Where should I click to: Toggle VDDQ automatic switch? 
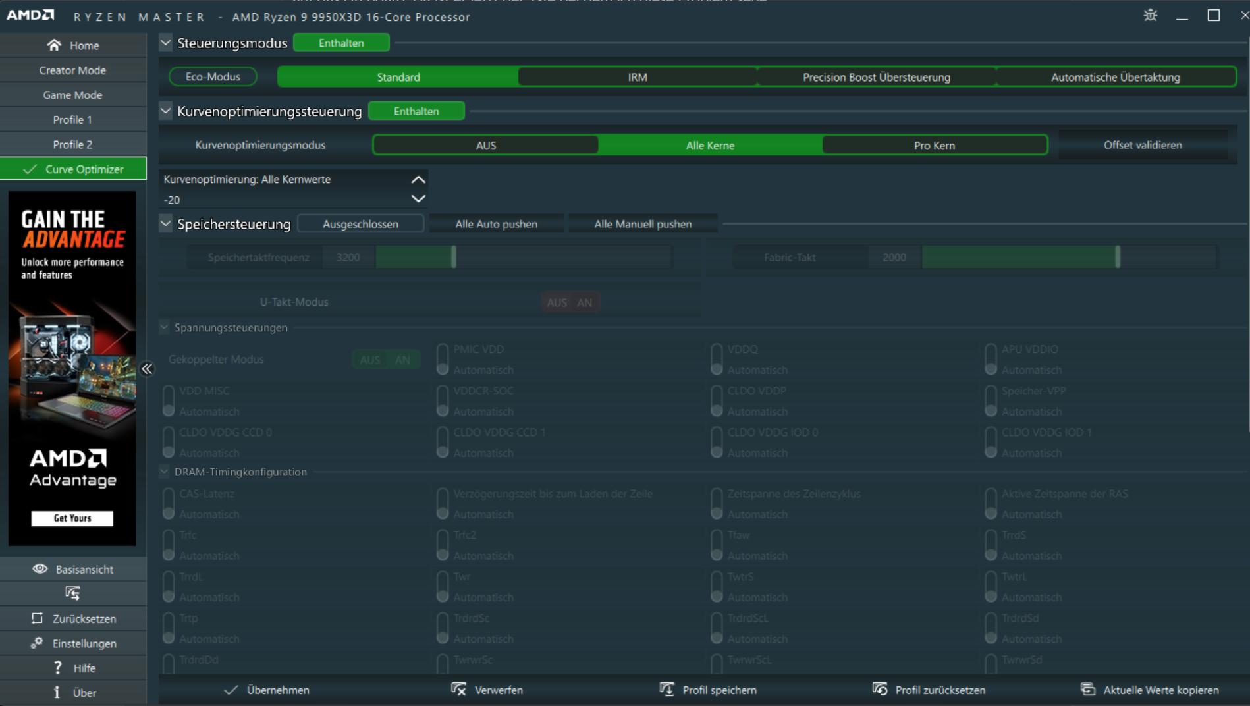pyautogui.click(x=717, y=360)
